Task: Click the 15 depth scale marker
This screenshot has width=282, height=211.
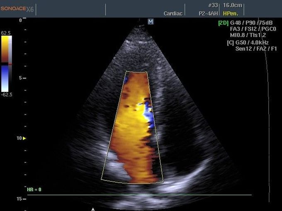Action: (x=19, y=199)
